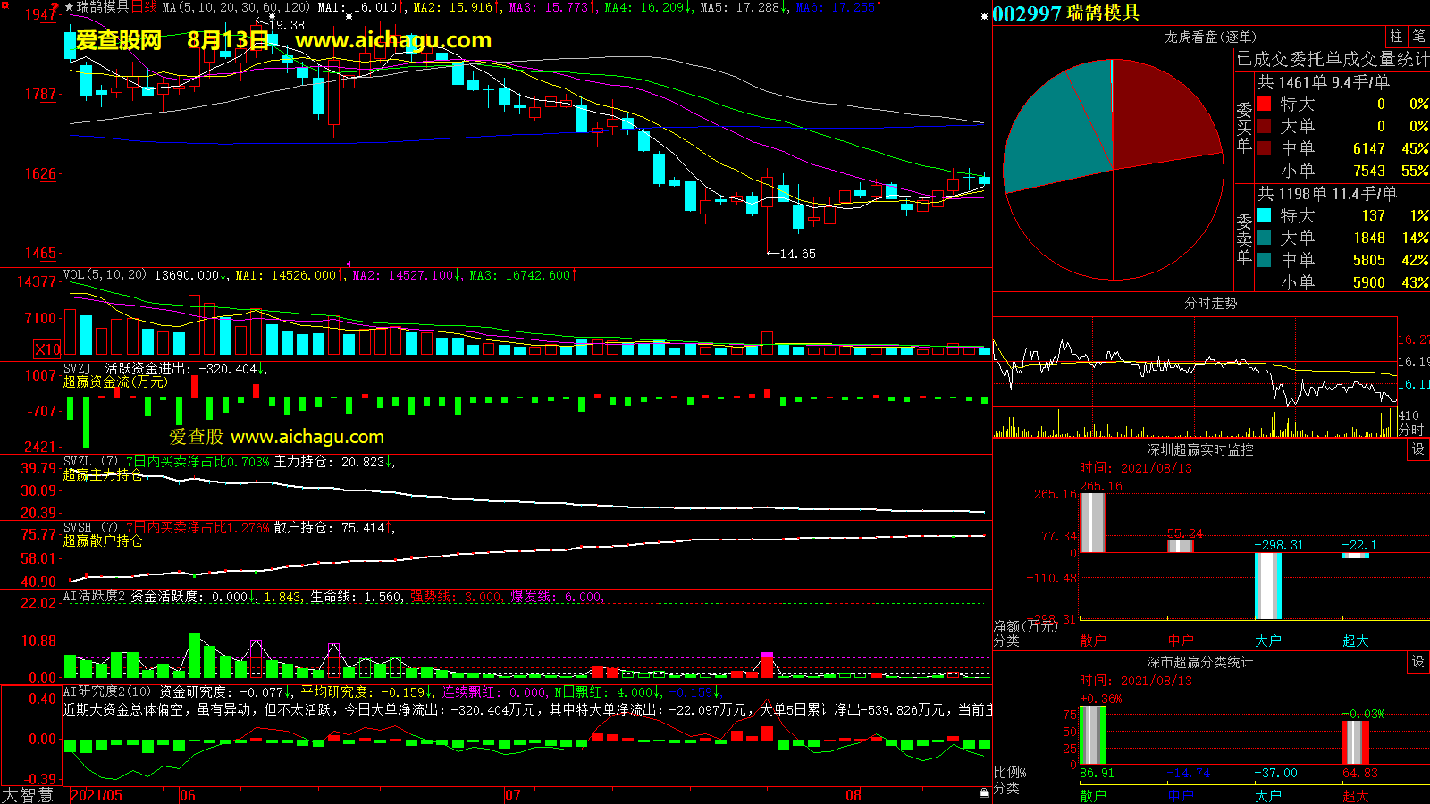The width and height of the screenshot is (1430, 804).
Task: Click the 07 month marker on timeline
Action: click(x=512, y=795)
